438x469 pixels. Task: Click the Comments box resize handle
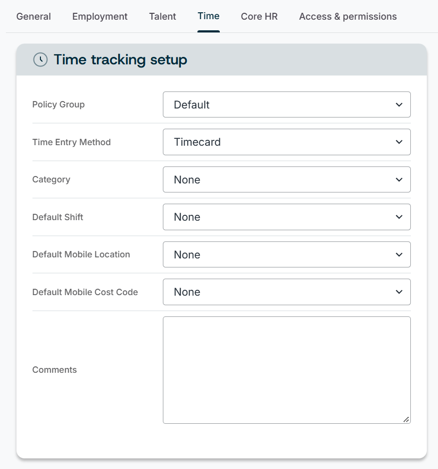(406, 420)
